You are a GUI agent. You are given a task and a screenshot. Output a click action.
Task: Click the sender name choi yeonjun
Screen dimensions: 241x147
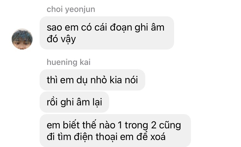click(x=71, y=10)
